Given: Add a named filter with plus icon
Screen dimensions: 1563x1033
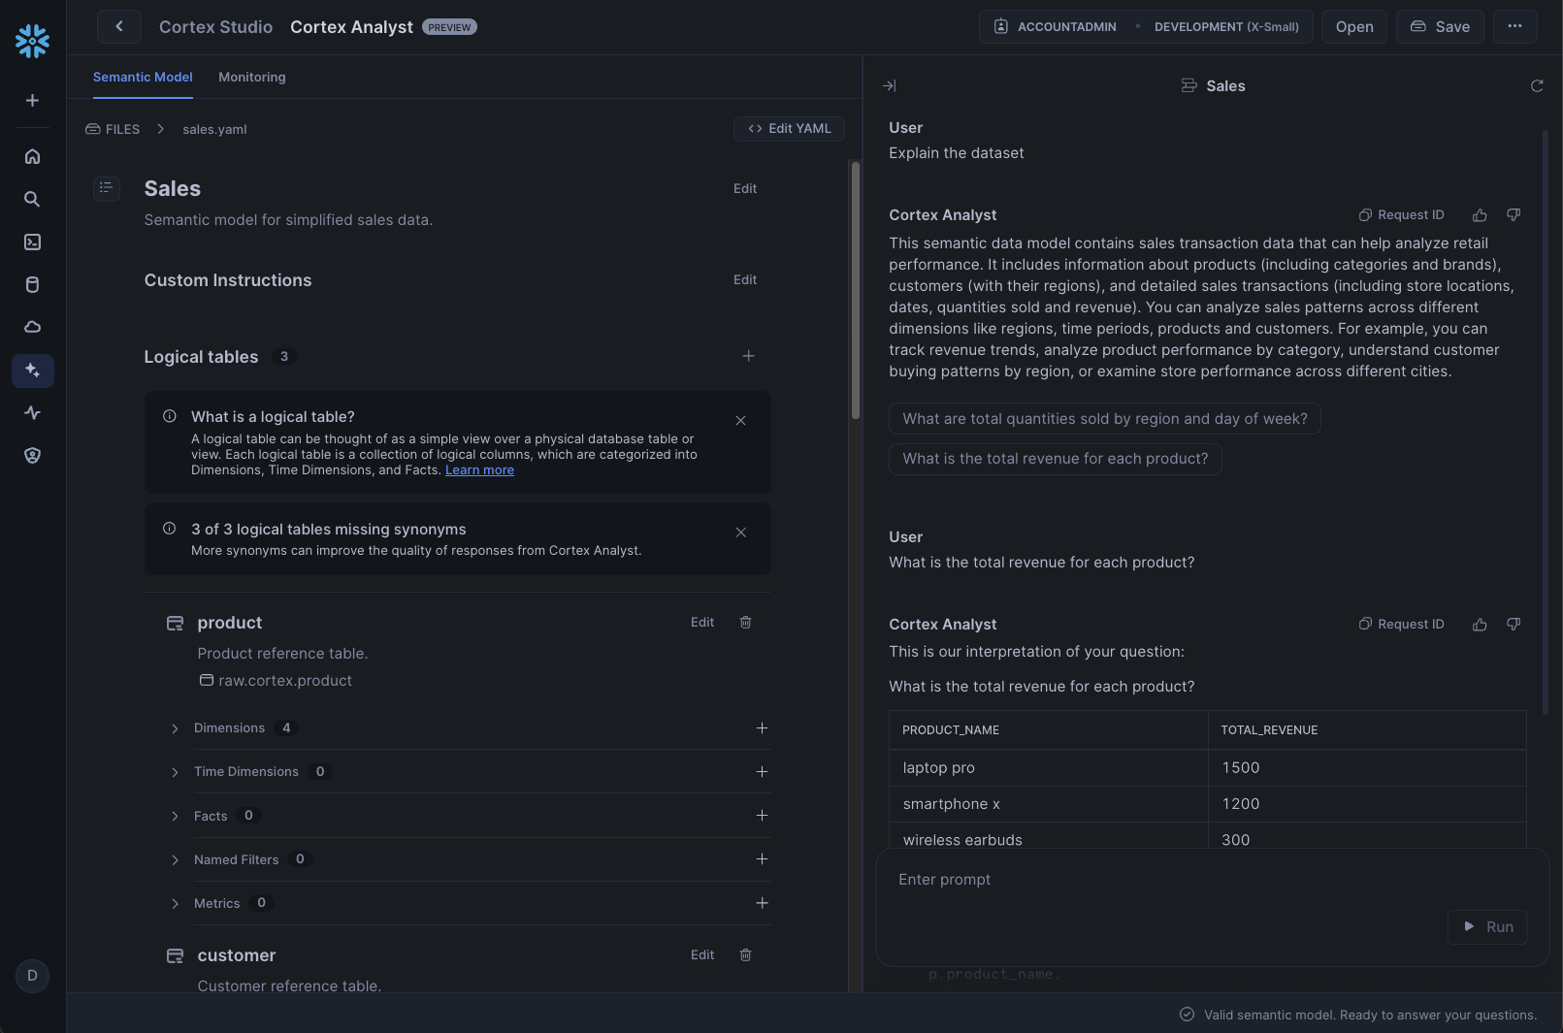Looking at the screenshot, I should [x=762, y=859].
